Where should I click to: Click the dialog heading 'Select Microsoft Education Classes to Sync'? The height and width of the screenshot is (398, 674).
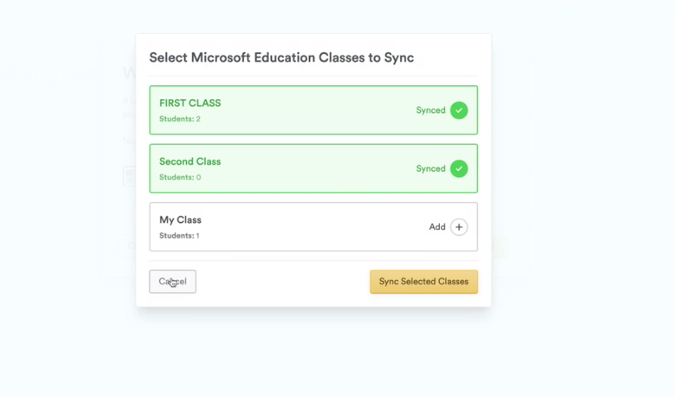[282, 58]
